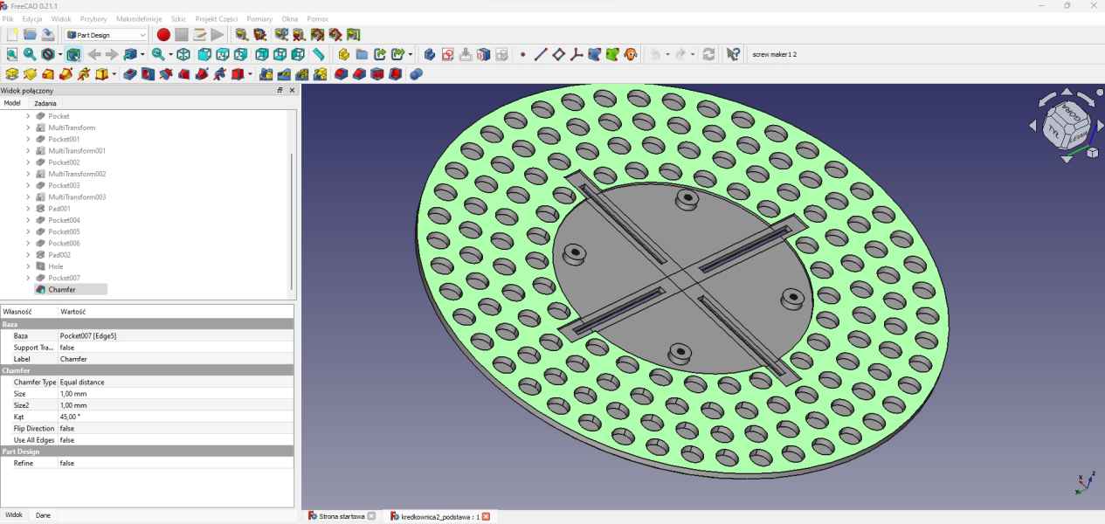Open the draw style dropdown arrow
This screenshot has height=524, width=1105.
pyautogui.click(x=59, y=54)
